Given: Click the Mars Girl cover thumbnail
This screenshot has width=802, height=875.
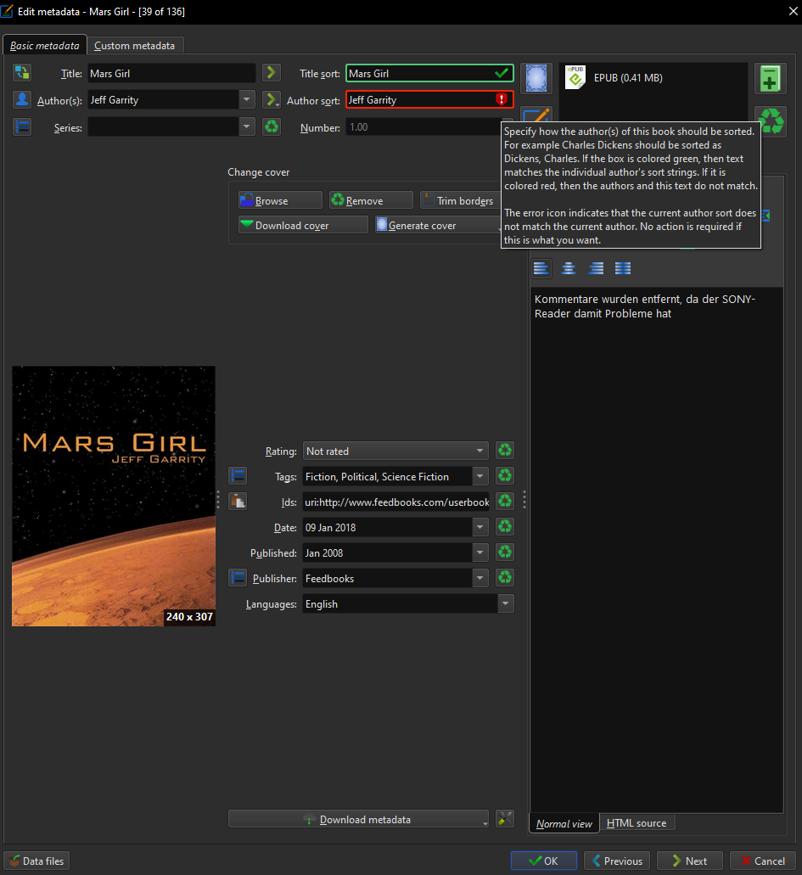Looking at the screenshot, I should click(114, 496).
